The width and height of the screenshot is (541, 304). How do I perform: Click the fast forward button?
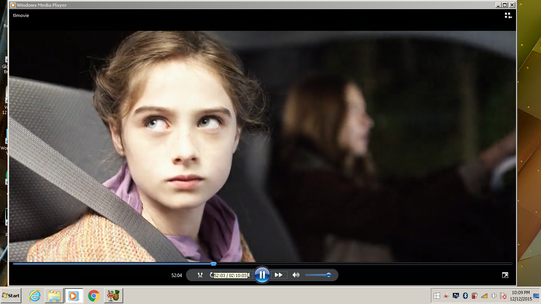click(x=278, y=275)
